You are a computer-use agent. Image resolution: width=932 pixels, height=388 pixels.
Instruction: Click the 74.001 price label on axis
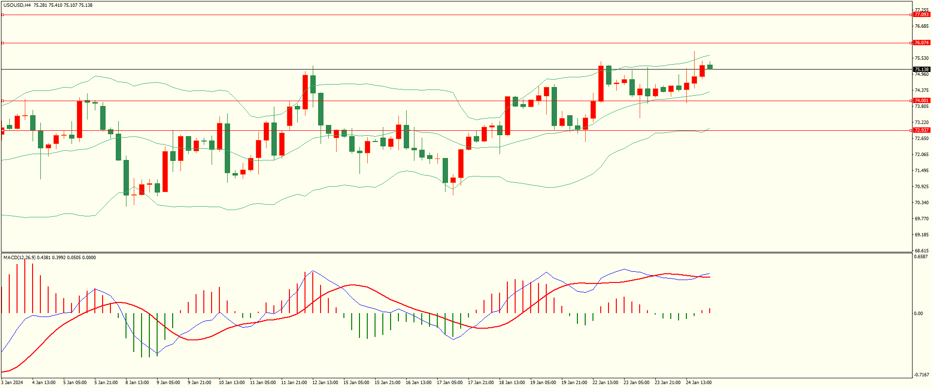tap(921, 101)
